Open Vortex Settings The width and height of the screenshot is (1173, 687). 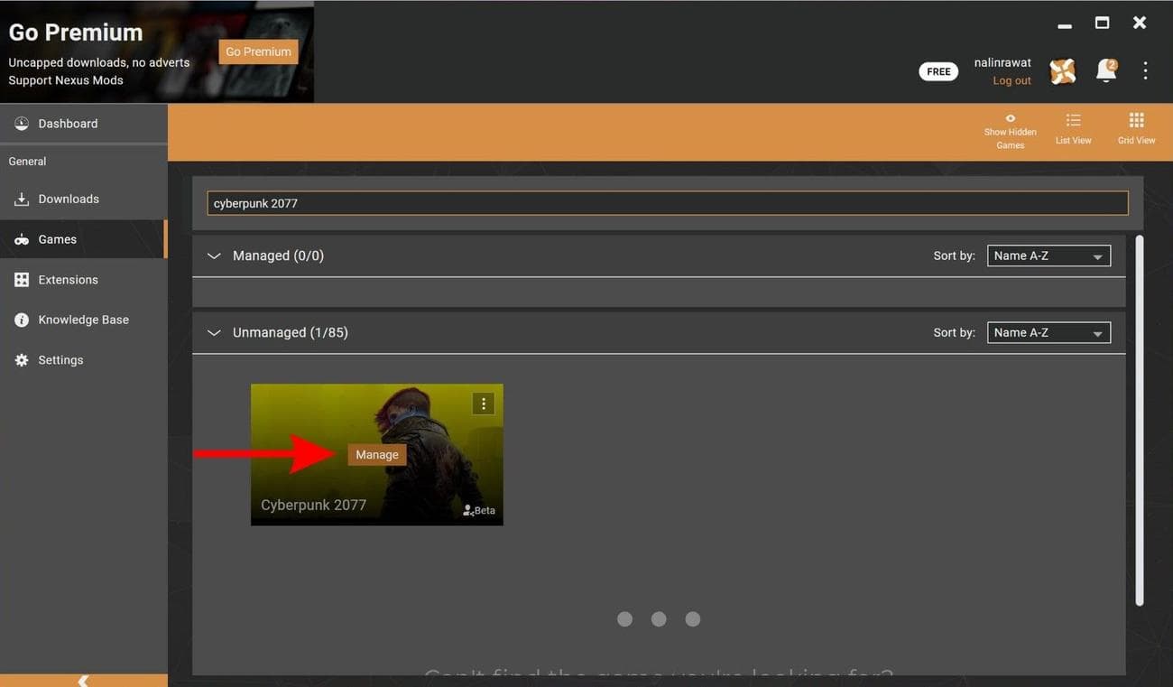[60, 359]
